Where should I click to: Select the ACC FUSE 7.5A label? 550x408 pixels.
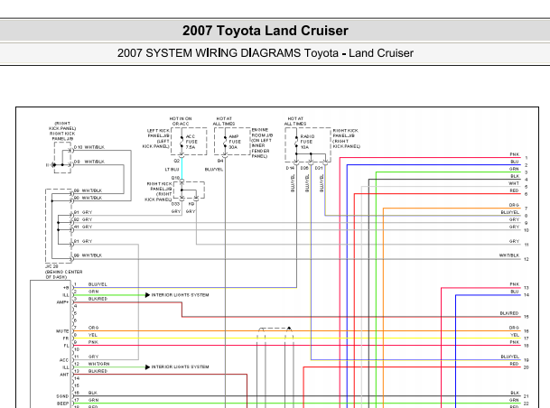[191, 142]
